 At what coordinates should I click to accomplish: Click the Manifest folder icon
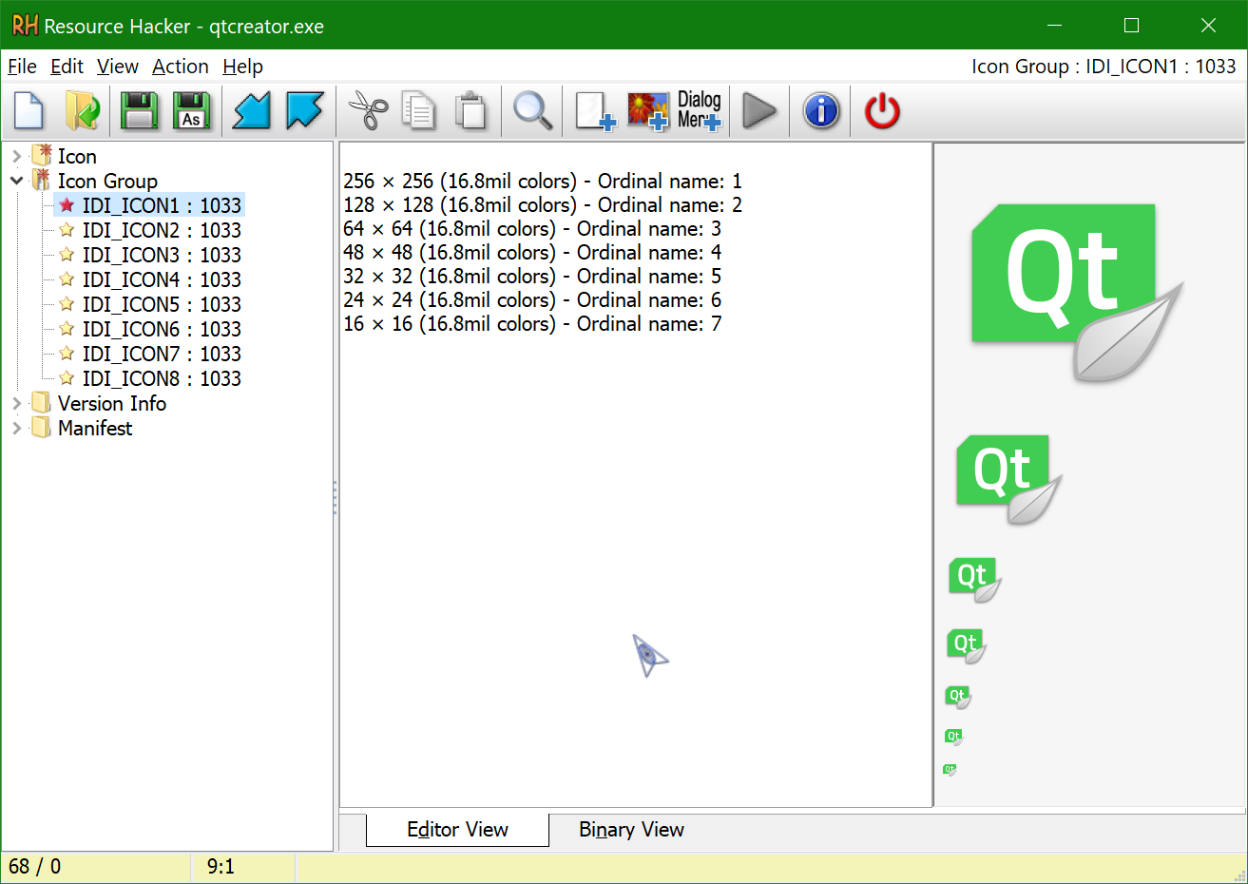pos(41,427)
